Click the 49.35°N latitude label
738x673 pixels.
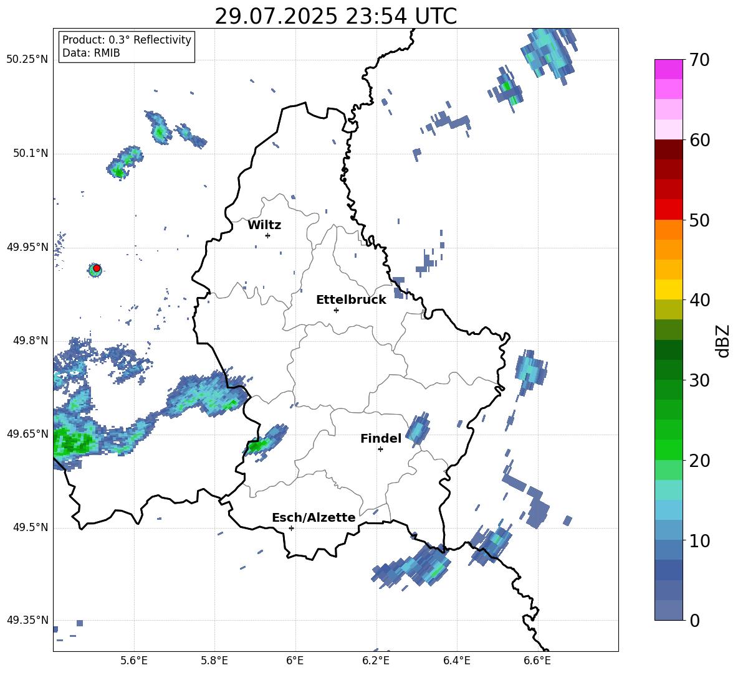point(27,620)
